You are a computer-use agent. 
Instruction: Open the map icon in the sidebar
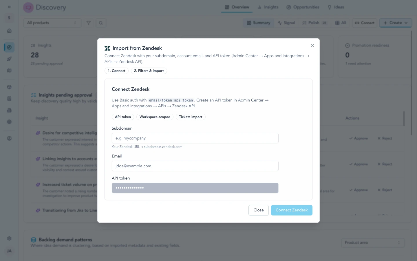(9, 70)
